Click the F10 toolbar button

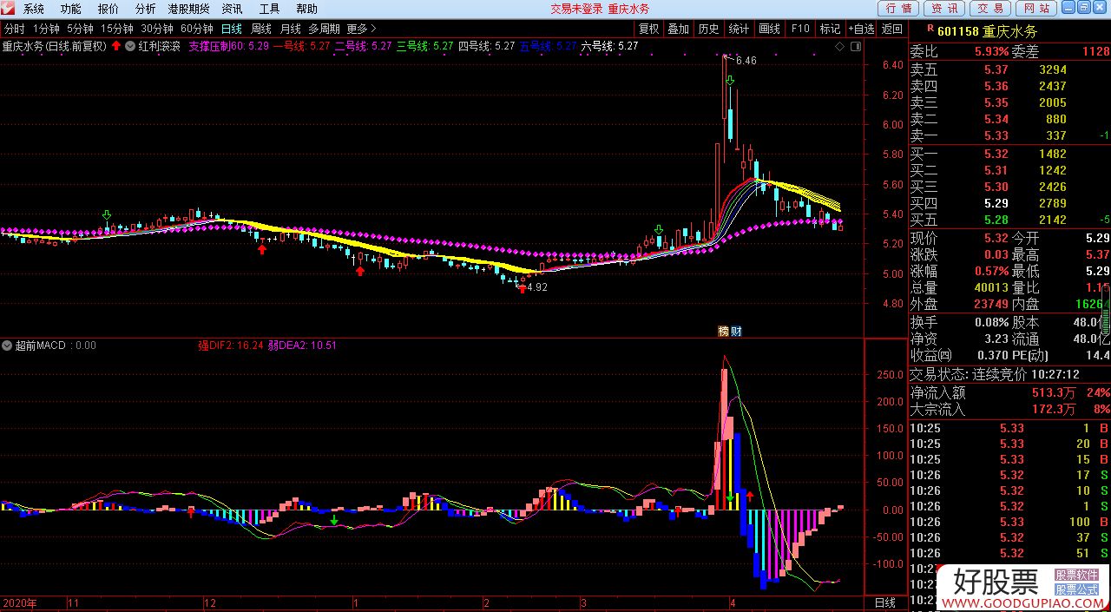coord(799,29)
